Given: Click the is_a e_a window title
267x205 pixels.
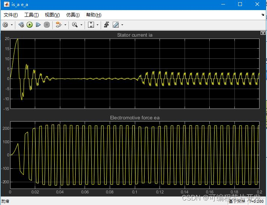Looking at the screenshot, I should click(20, 4).
